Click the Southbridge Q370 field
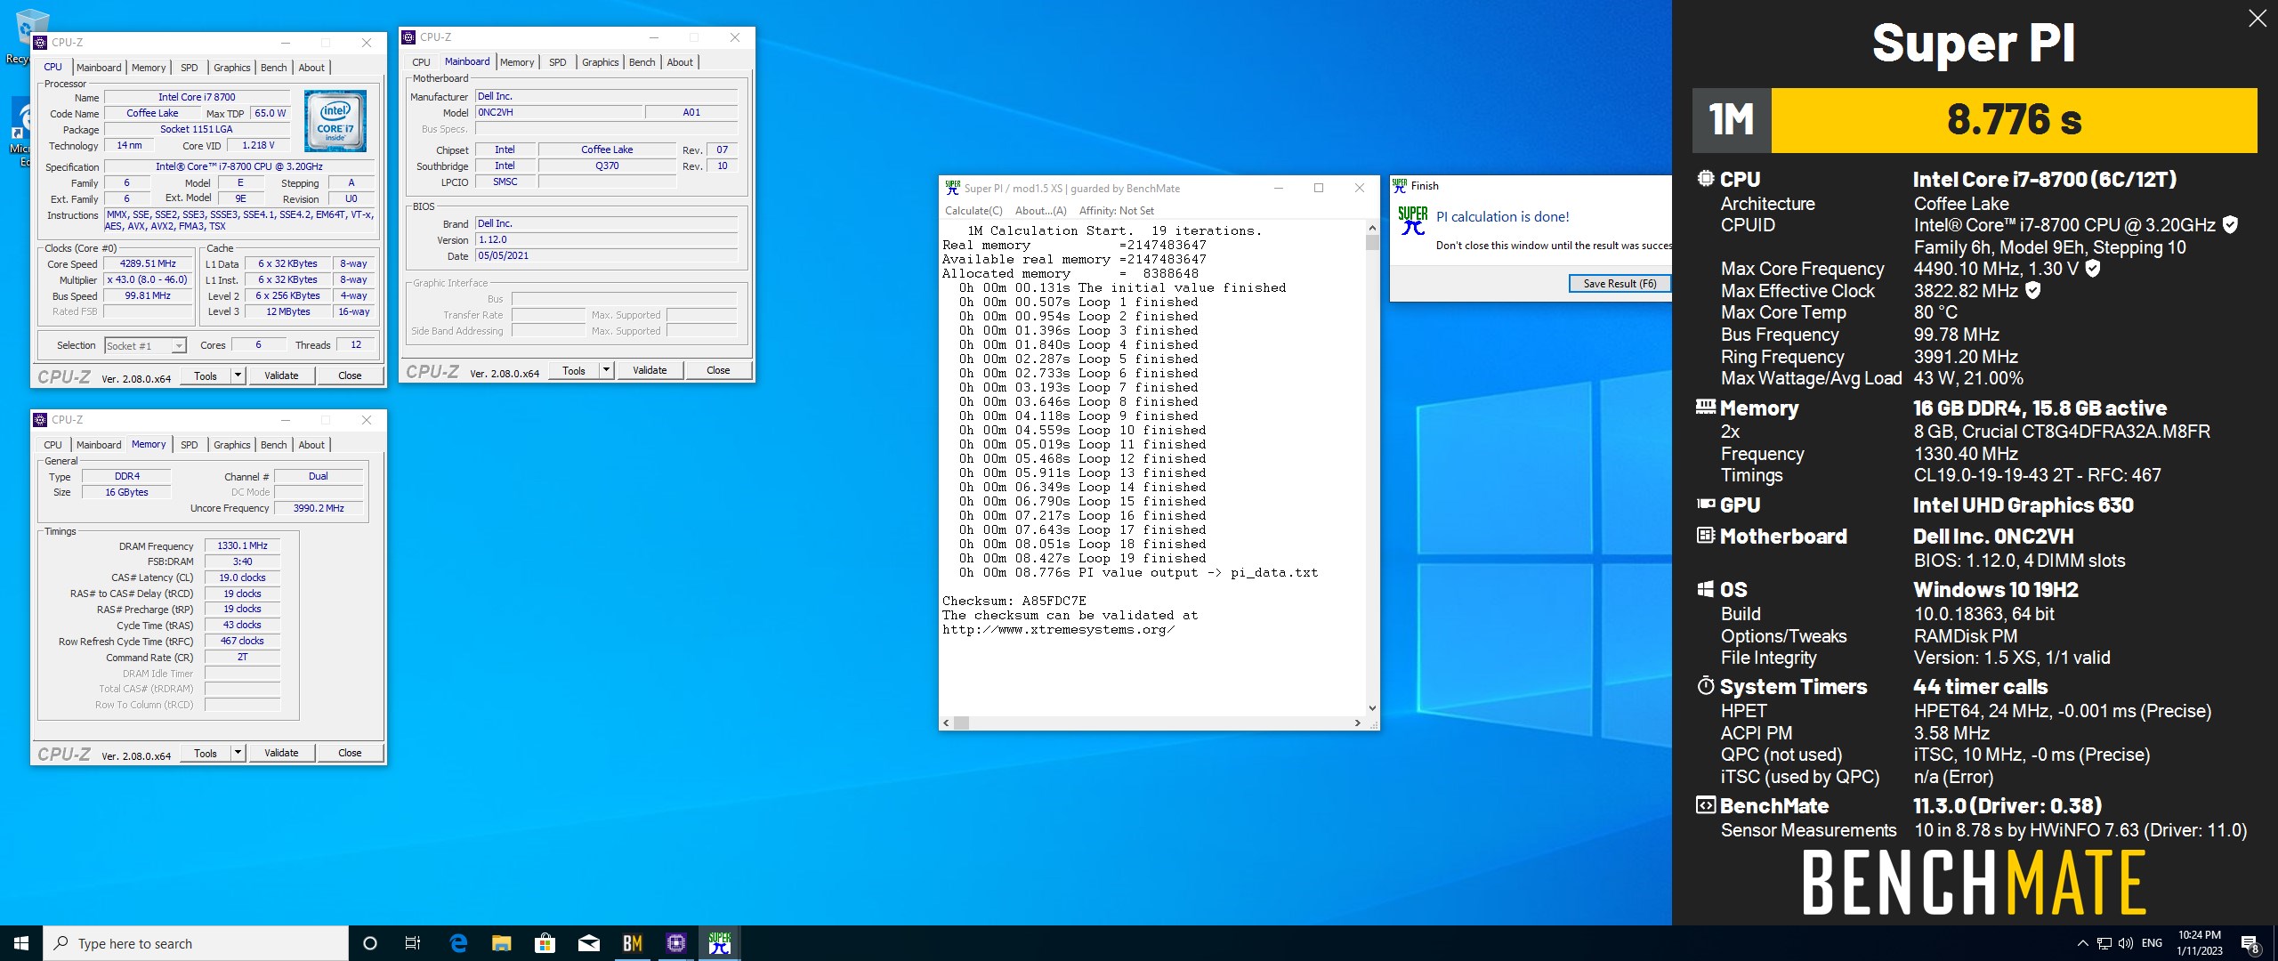The width and height of the screenshot is (2278, 961). pyautogui.click(x=607, y=166)
